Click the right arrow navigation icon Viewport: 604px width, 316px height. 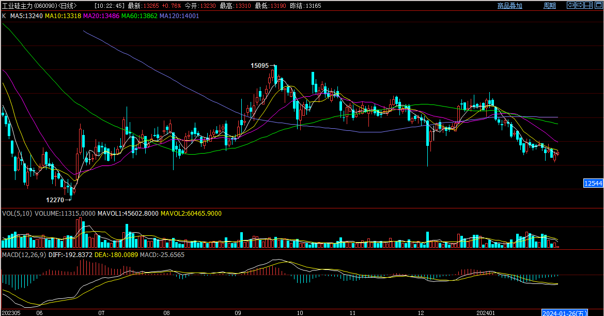580,6
